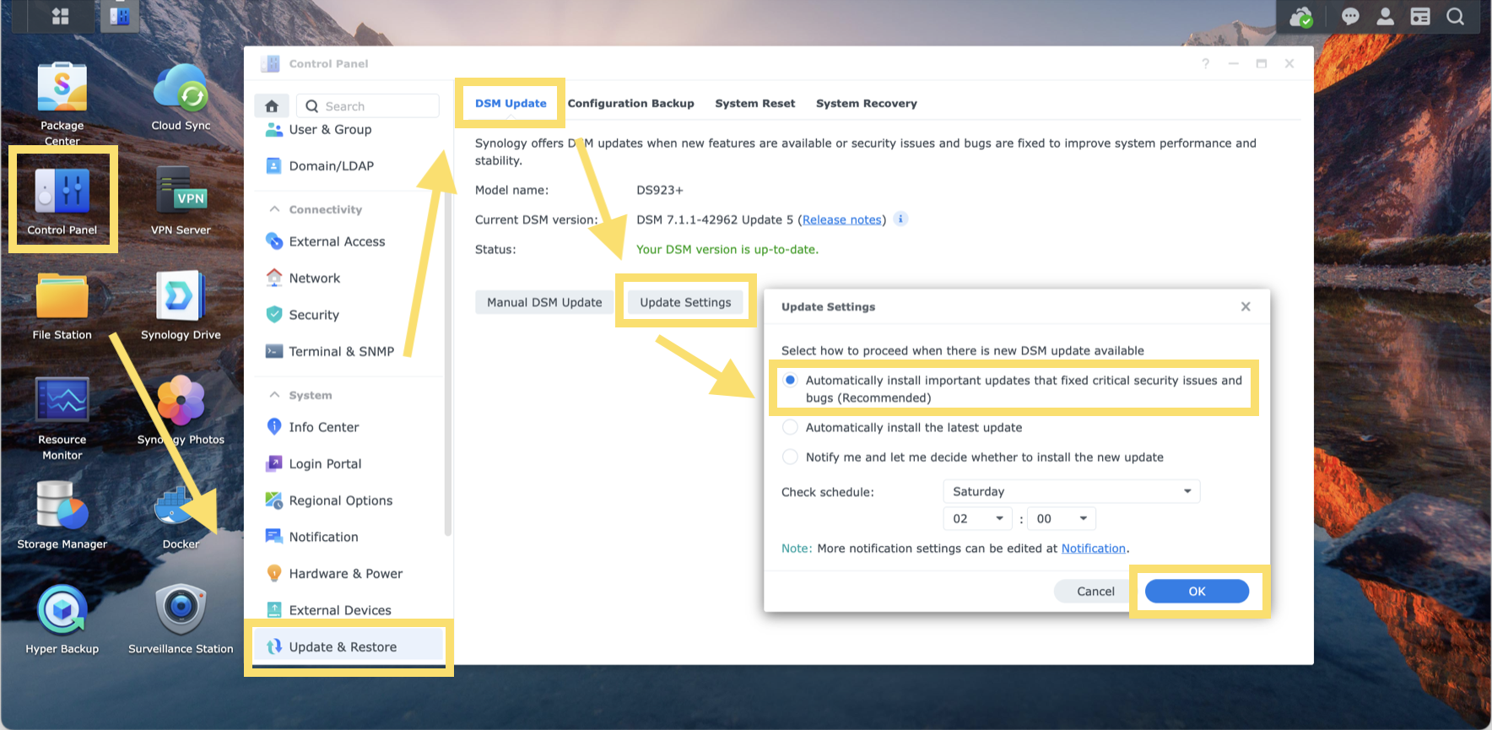Click the Update Settings button
This screenshot has height=730, width=1492.
pos(685,302)
